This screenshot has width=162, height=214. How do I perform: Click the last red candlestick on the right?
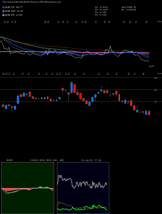[149, 113]
